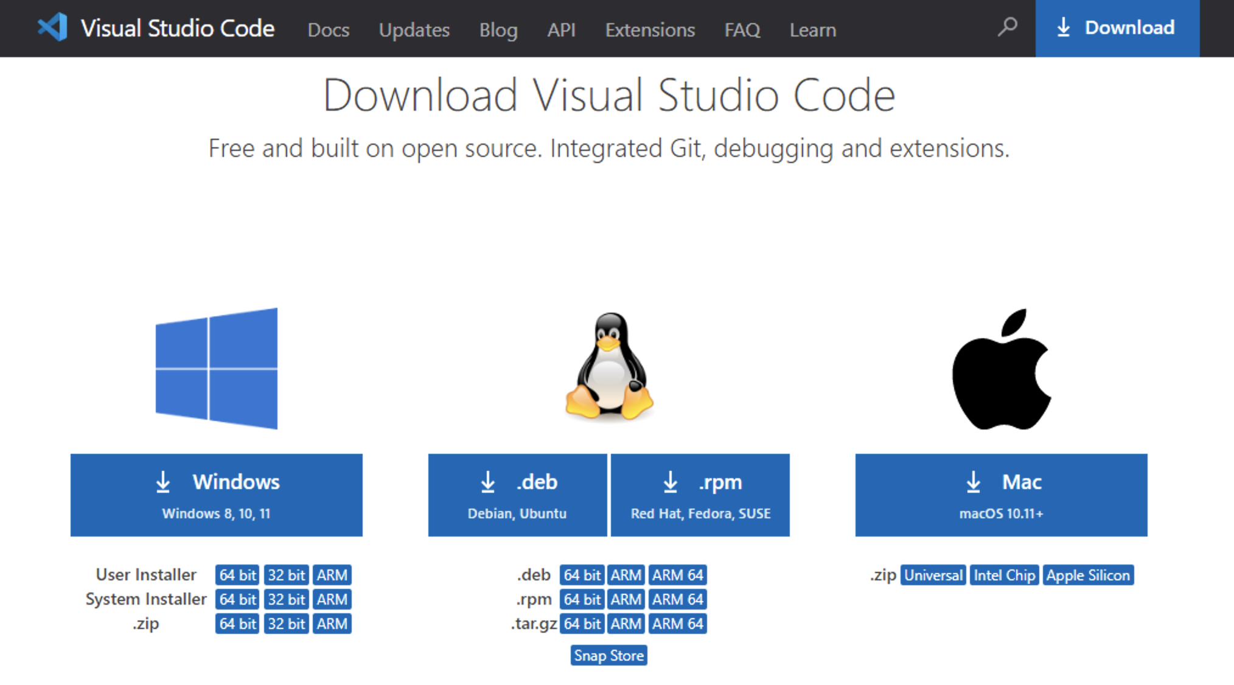Viewport: 1234px width, 685px height.
Task: Open the search magnifier icon
Action: [1008, 27]
